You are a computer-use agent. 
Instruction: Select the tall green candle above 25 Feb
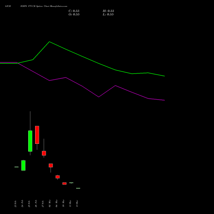pyautogui.click(x=30, y=141)
